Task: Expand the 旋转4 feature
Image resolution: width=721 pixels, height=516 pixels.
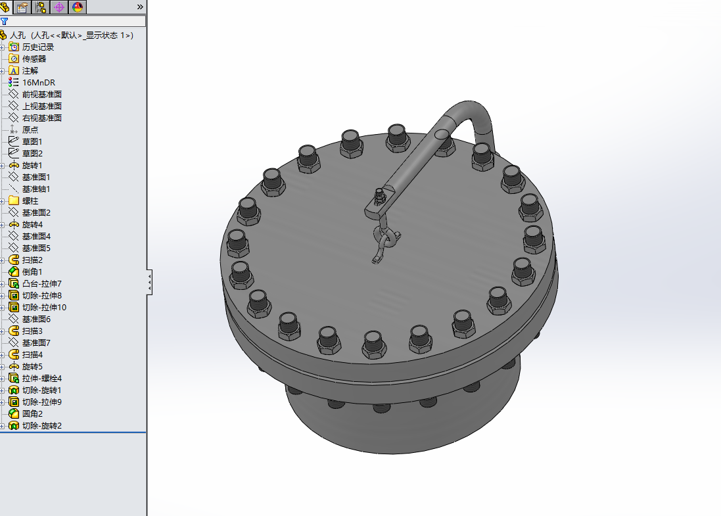Action: tap(2, 225)
